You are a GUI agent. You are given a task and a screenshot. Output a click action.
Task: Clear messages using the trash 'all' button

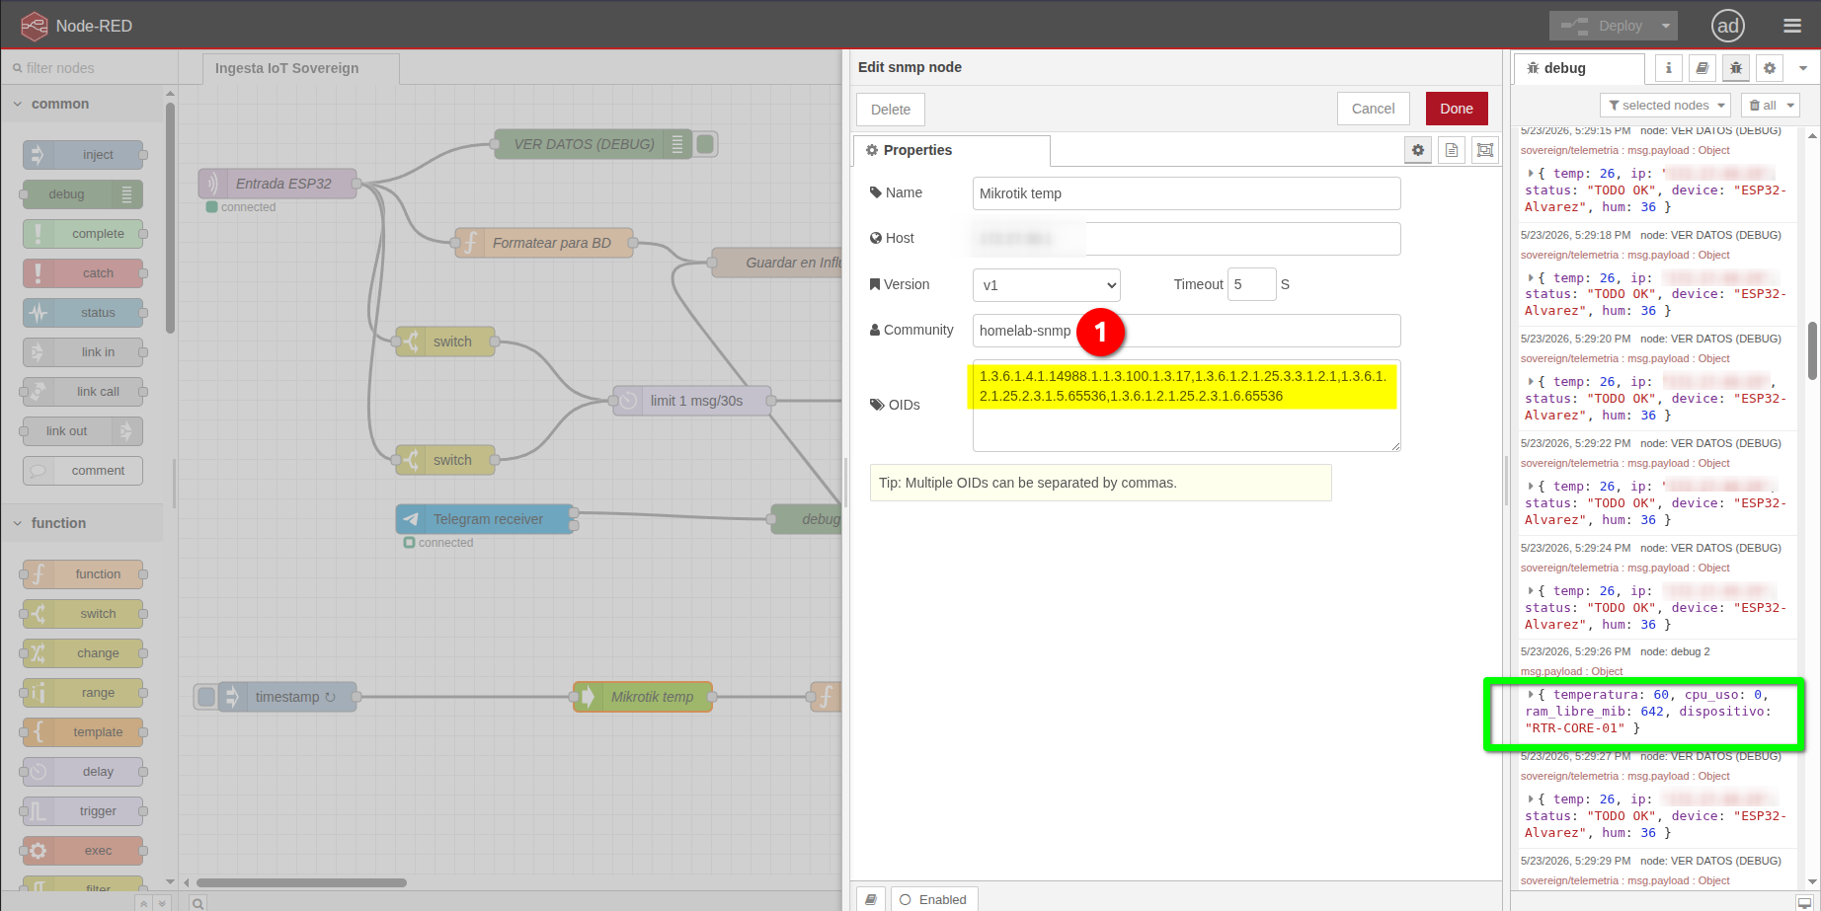tap(1763, 106)
